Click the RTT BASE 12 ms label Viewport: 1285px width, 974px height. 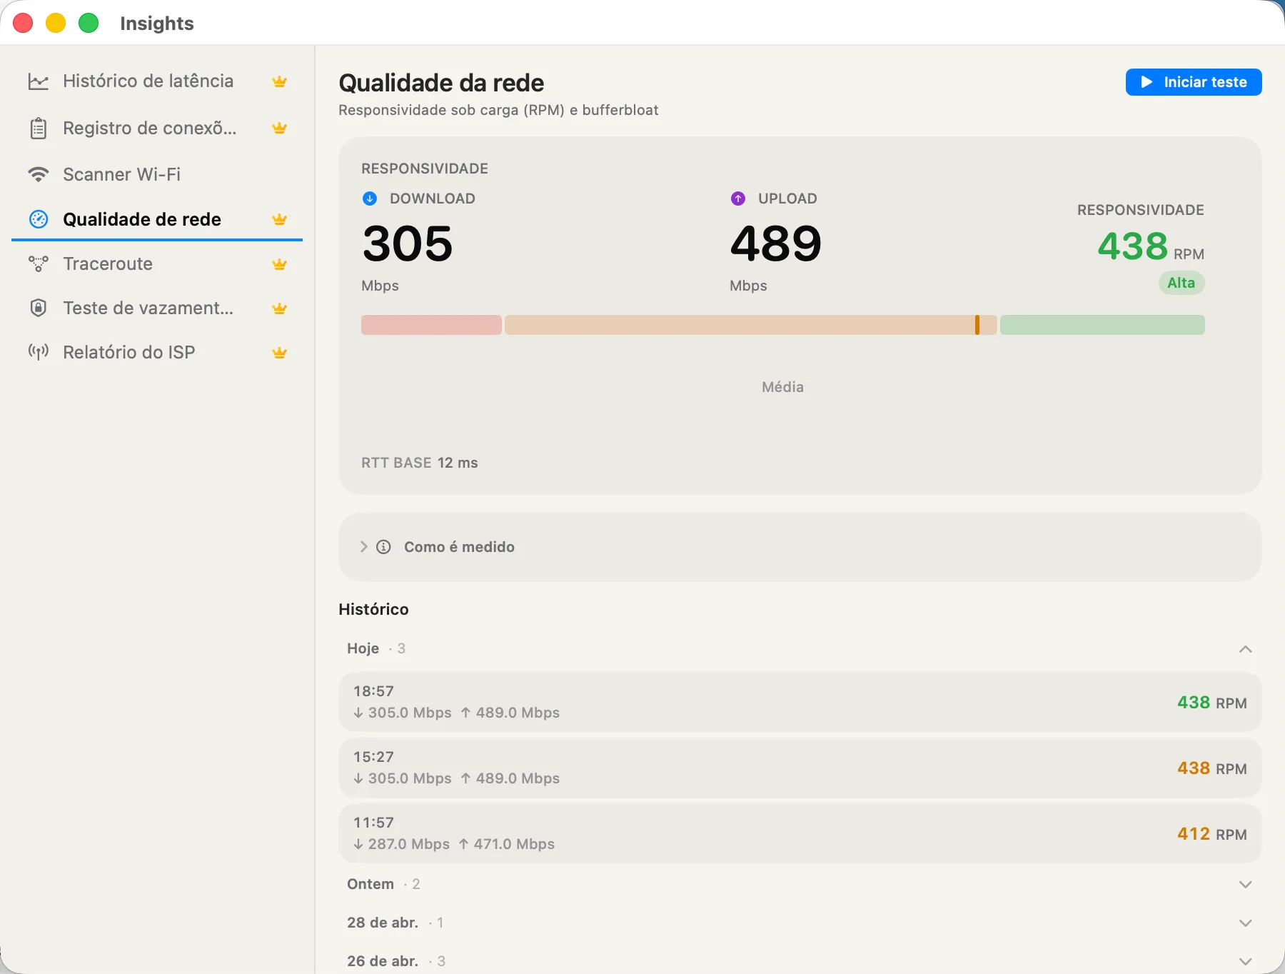coord(420,463)
